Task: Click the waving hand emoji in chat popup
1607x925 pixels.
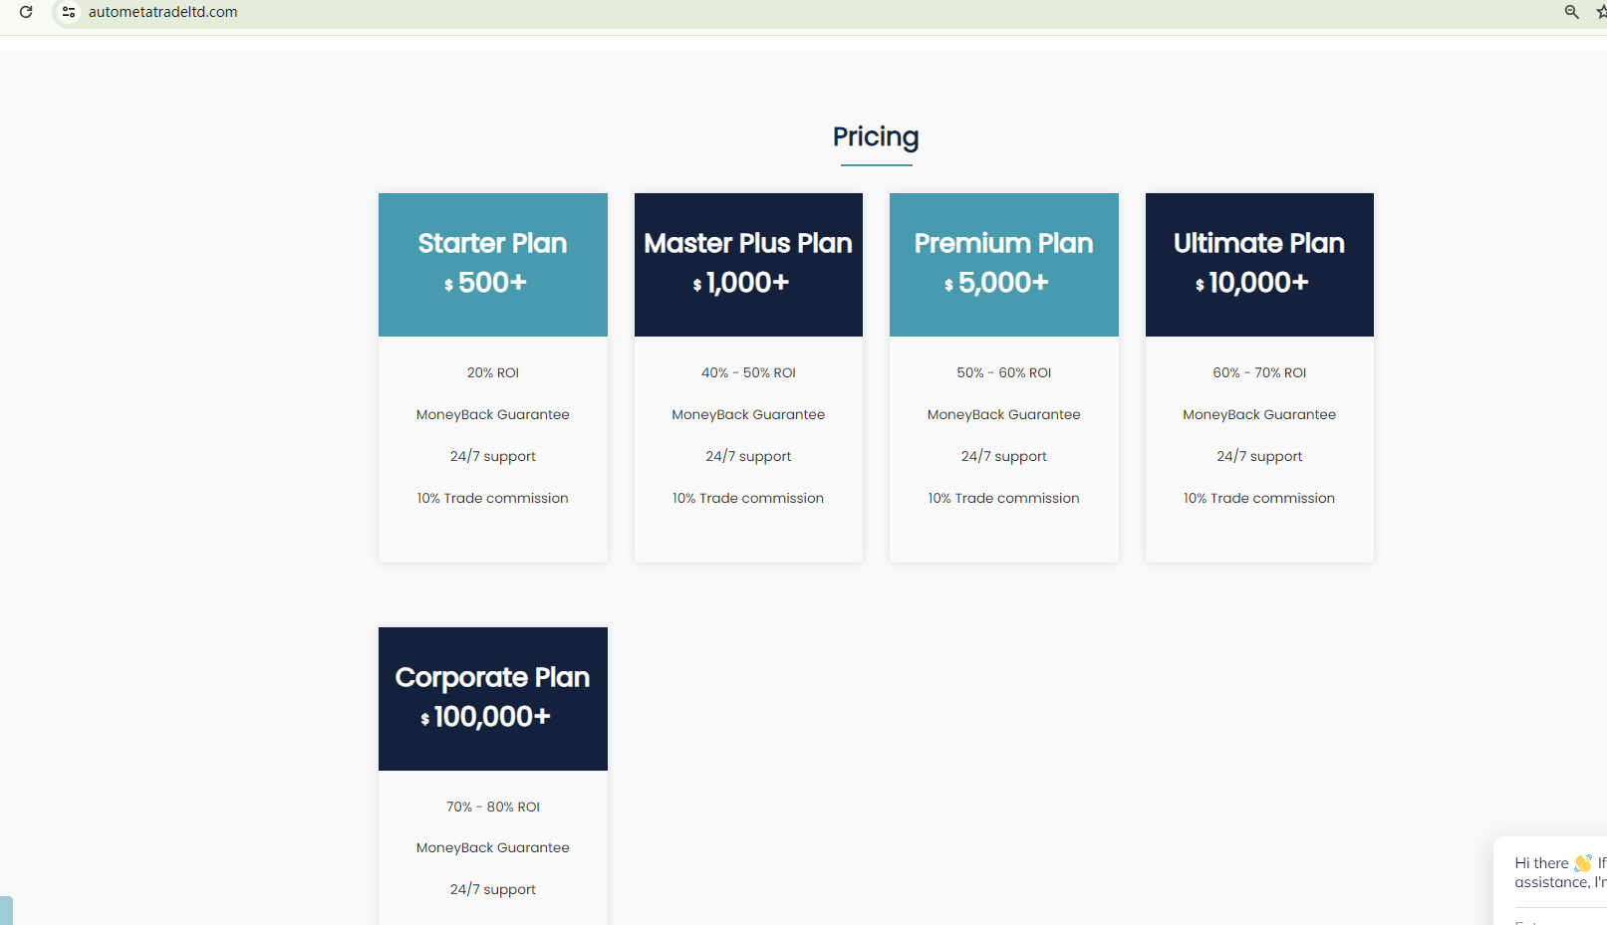Action: pyautogui.click(x=1582, y=863)
